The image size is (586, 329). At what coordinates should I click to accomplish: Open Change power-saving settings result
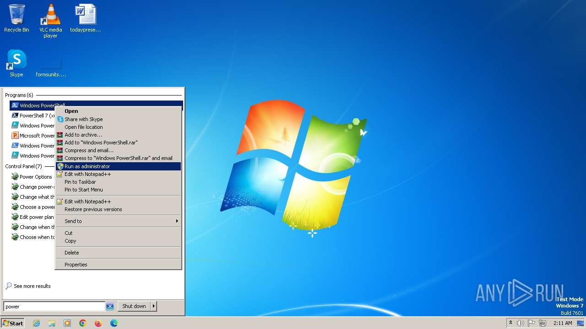(32, 187)
